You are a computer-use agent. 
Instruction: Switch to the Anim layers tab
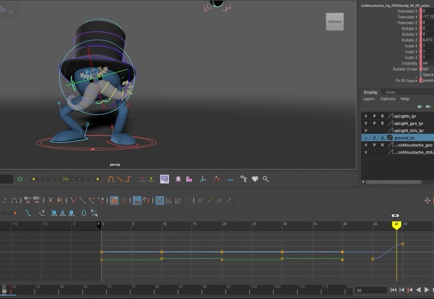[391, 92]
